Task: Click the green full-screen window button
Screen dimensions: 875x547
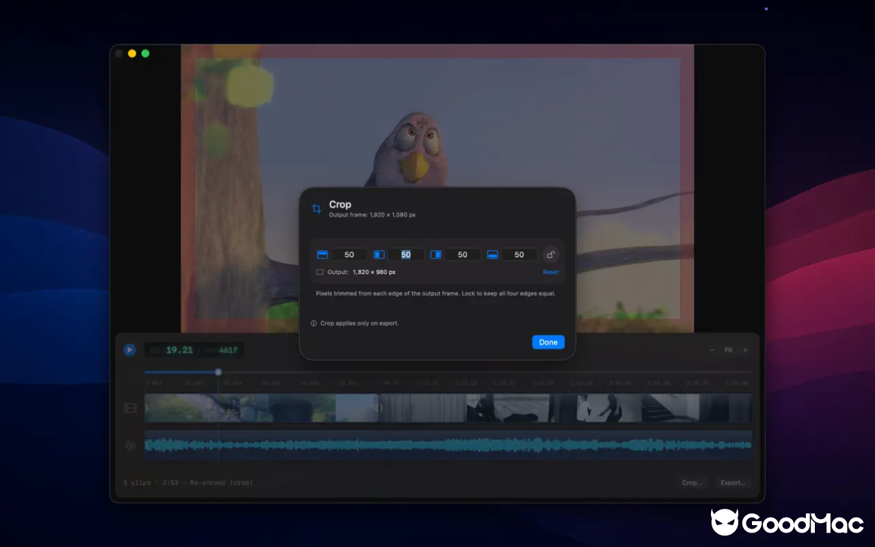Action: (145, 53)
